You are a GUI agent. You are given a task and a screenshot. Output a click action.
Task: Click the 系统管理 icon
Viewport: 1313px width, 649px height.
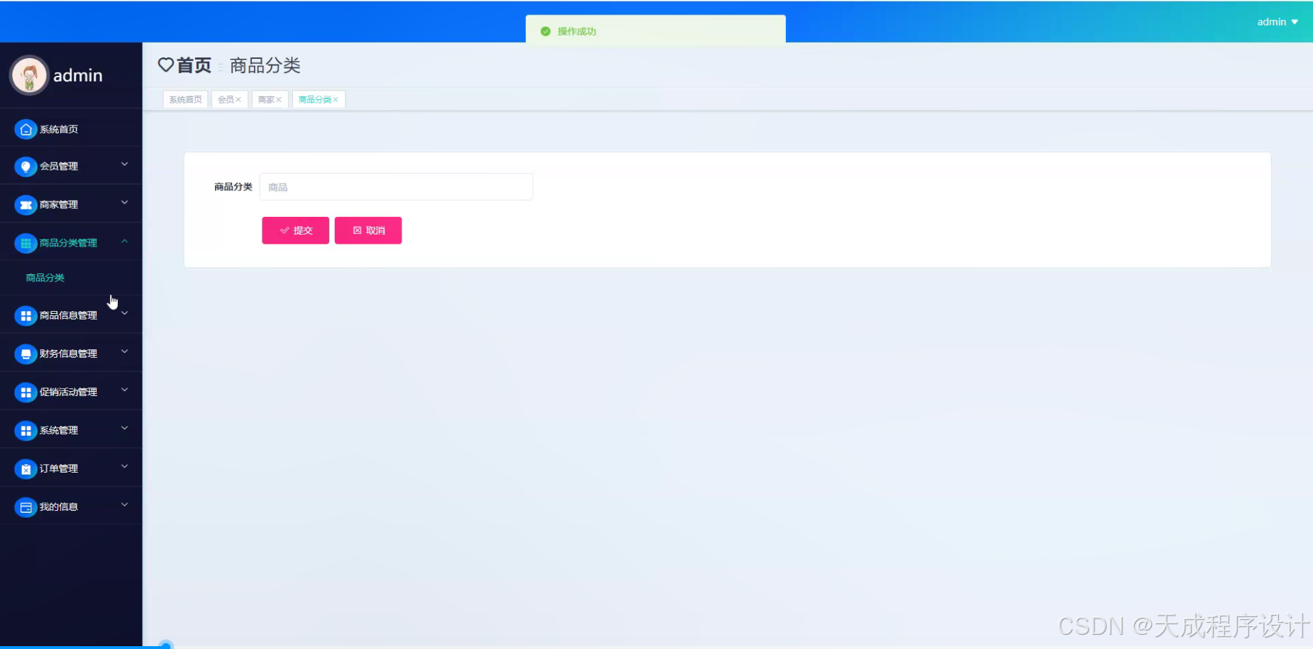point(26,430)
